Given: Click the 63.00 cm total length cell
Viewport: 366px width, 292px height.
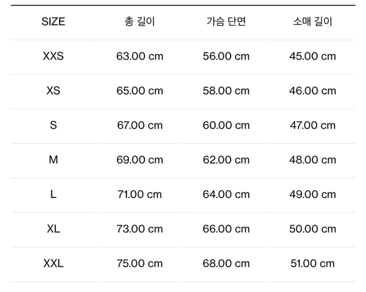Looking at the screenshot, I should 140,56.
